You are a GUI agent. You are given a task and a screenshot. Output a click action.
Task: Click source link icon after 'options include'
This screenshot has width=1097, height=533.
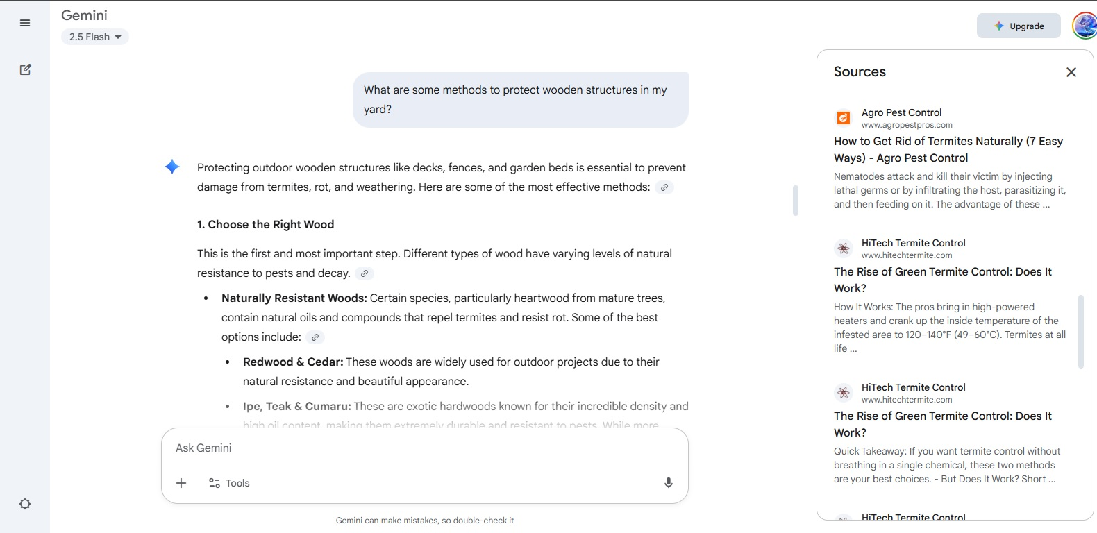click(315, 337)
